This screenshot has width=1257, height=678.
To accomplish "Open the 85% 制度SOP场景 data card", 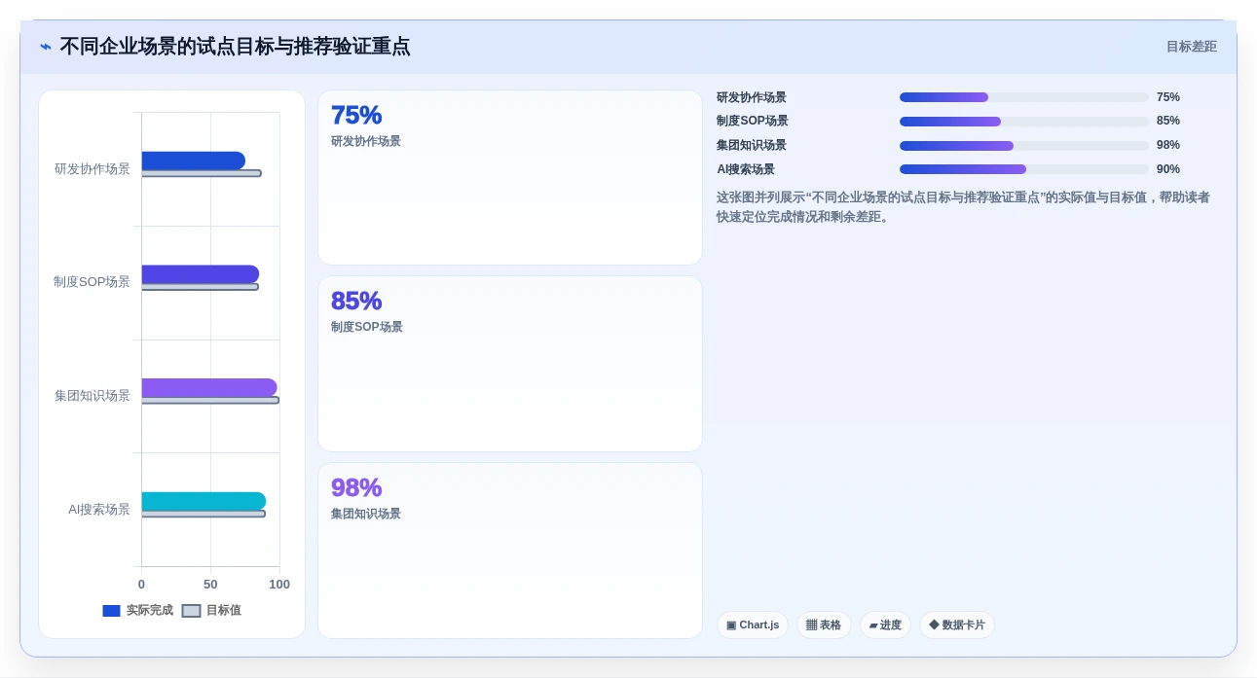I will pyautogui.click(x=510, y=364).
